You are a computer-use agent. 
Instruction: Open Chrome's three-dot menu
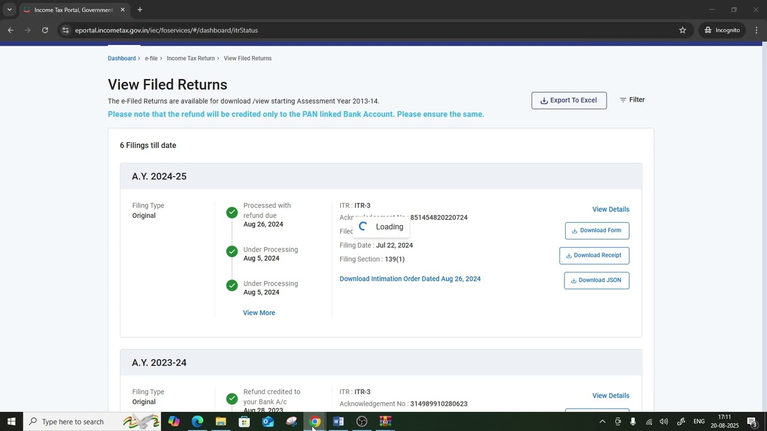click(756, 30)
